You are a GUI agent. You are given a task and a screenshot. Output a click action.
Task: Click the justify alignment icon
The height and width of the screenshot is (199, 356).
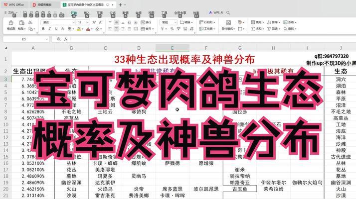tap(130, 29)
